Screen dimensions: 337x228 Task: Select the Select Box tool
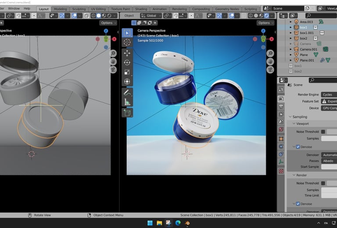point(127,33)
